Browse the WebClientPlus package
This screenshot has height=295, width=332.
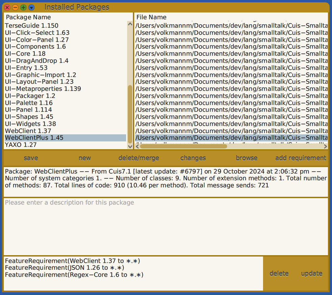click(246, 158)
